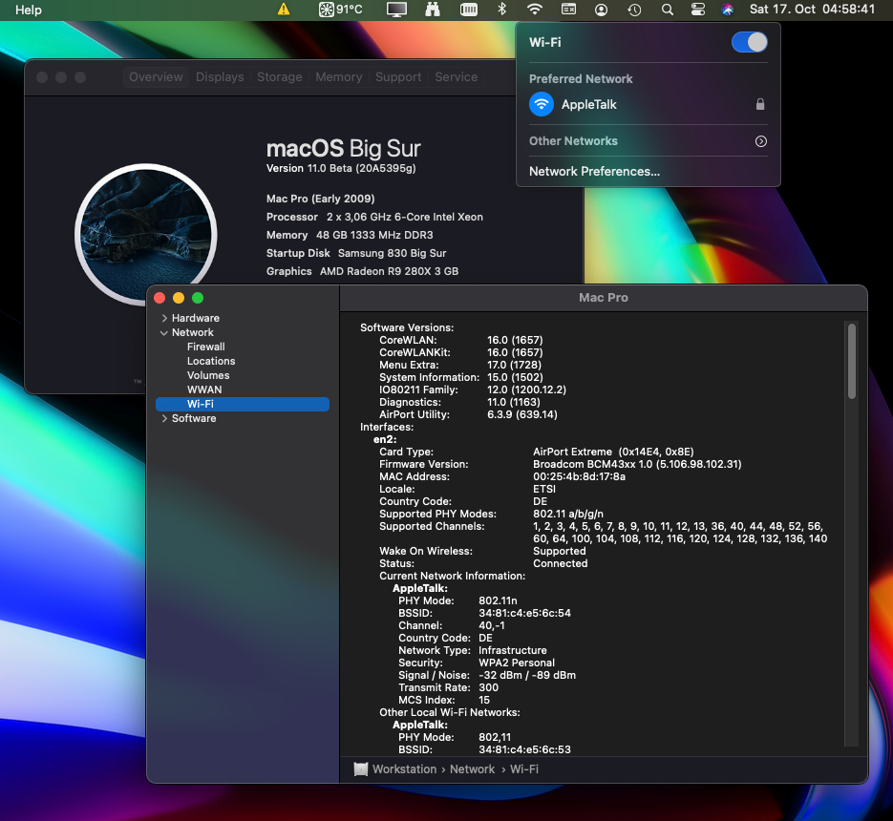Screen dimensions: 893x821
Task: Click Network in the path bar
Action: 472,769
